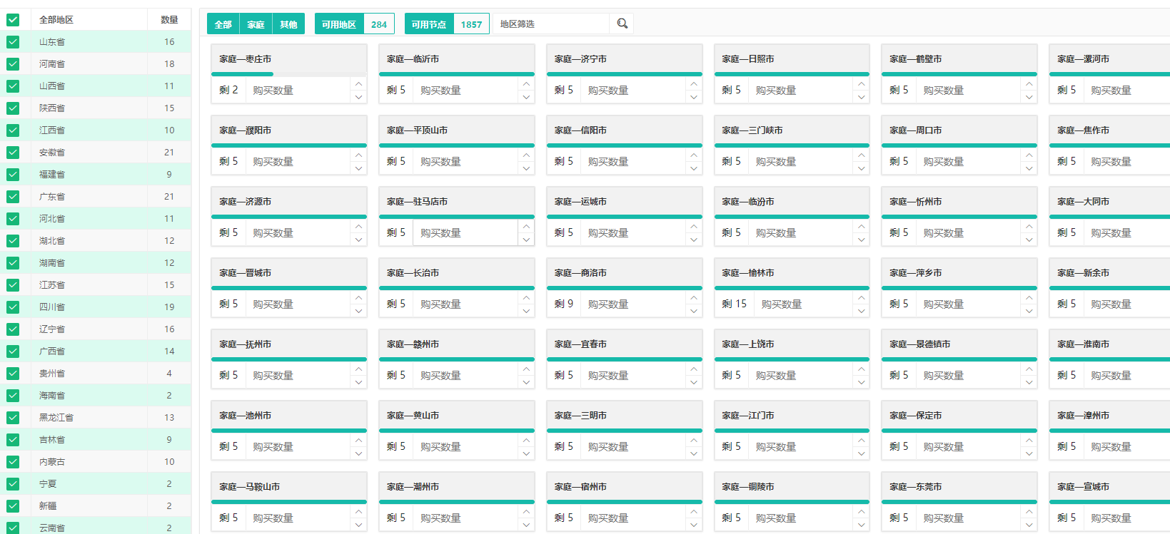Click the 家庭—黄山市 card header
The image size is (1170, 534).
[456, 416]
